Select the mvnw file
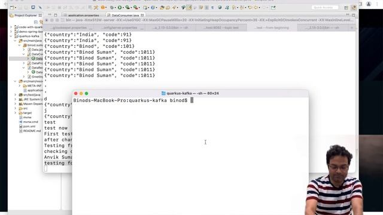This screenshot has height=215, width=383. click(25, 117)
